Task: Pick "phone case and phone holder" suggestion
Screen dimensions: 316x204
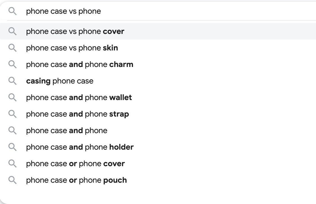Action: [x=80, y=147]
